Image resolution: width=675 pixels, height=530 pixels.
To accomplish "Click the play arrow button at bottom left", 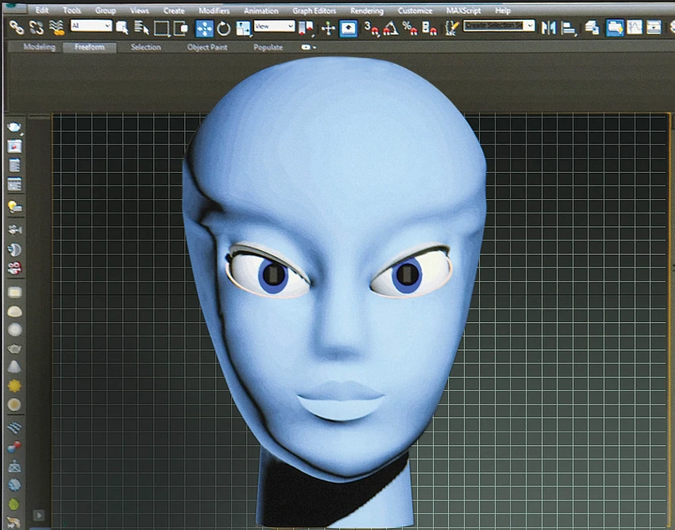I will point(39,515).
